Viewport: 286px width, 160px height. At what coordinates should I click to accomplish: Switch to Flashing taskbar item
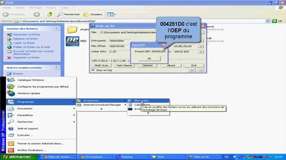[130, 157]
